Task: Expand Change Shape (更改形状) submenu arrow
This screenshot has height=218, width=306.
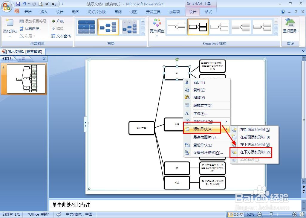Action: [227, 121]
